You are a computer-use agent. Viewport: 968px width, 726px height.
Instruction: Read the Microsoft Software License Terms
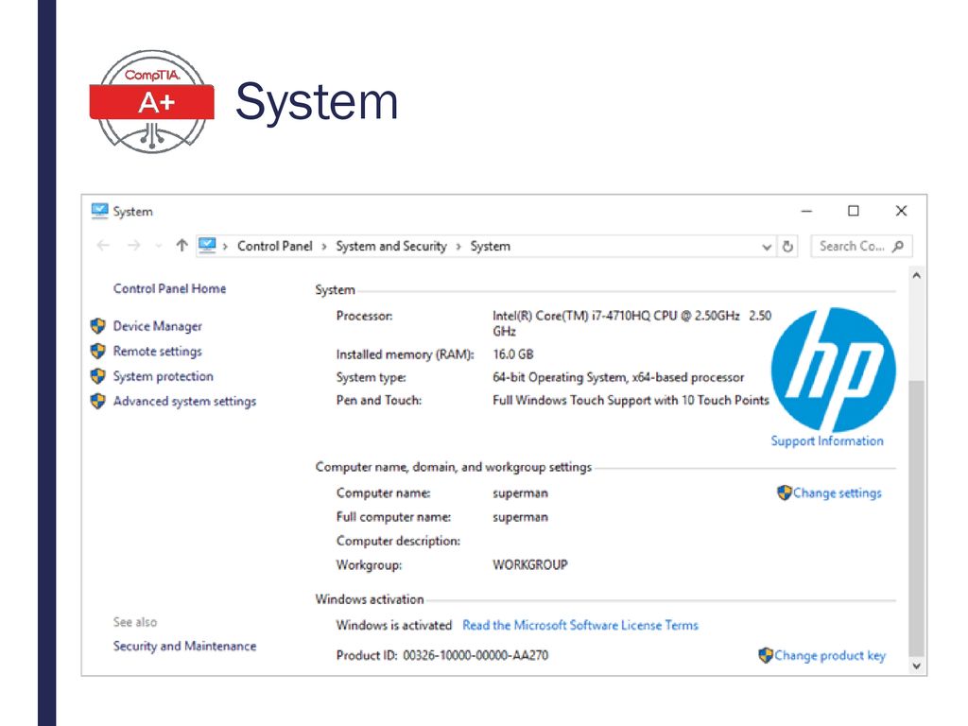(580, 626)
